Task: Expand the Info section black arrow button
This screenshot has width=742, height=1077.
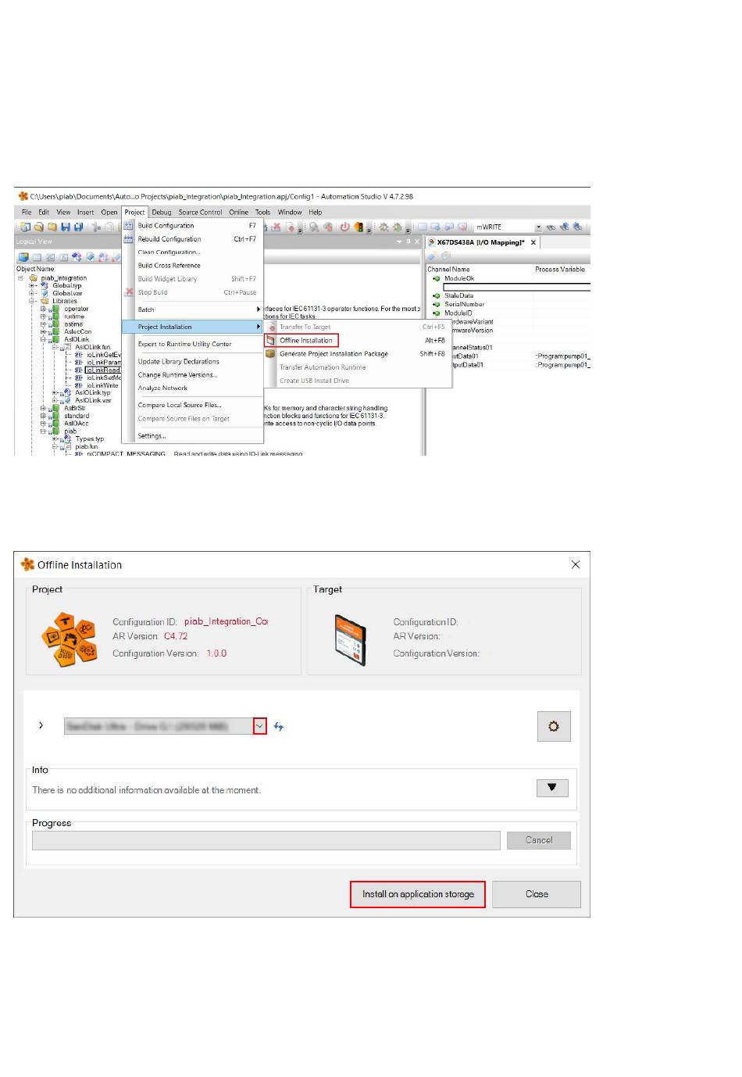Action: (x=552, y=787)
